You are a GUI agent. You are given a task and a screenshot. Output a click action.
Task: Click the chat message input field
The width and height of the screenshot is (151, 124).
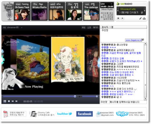click(x=128, y=102)
